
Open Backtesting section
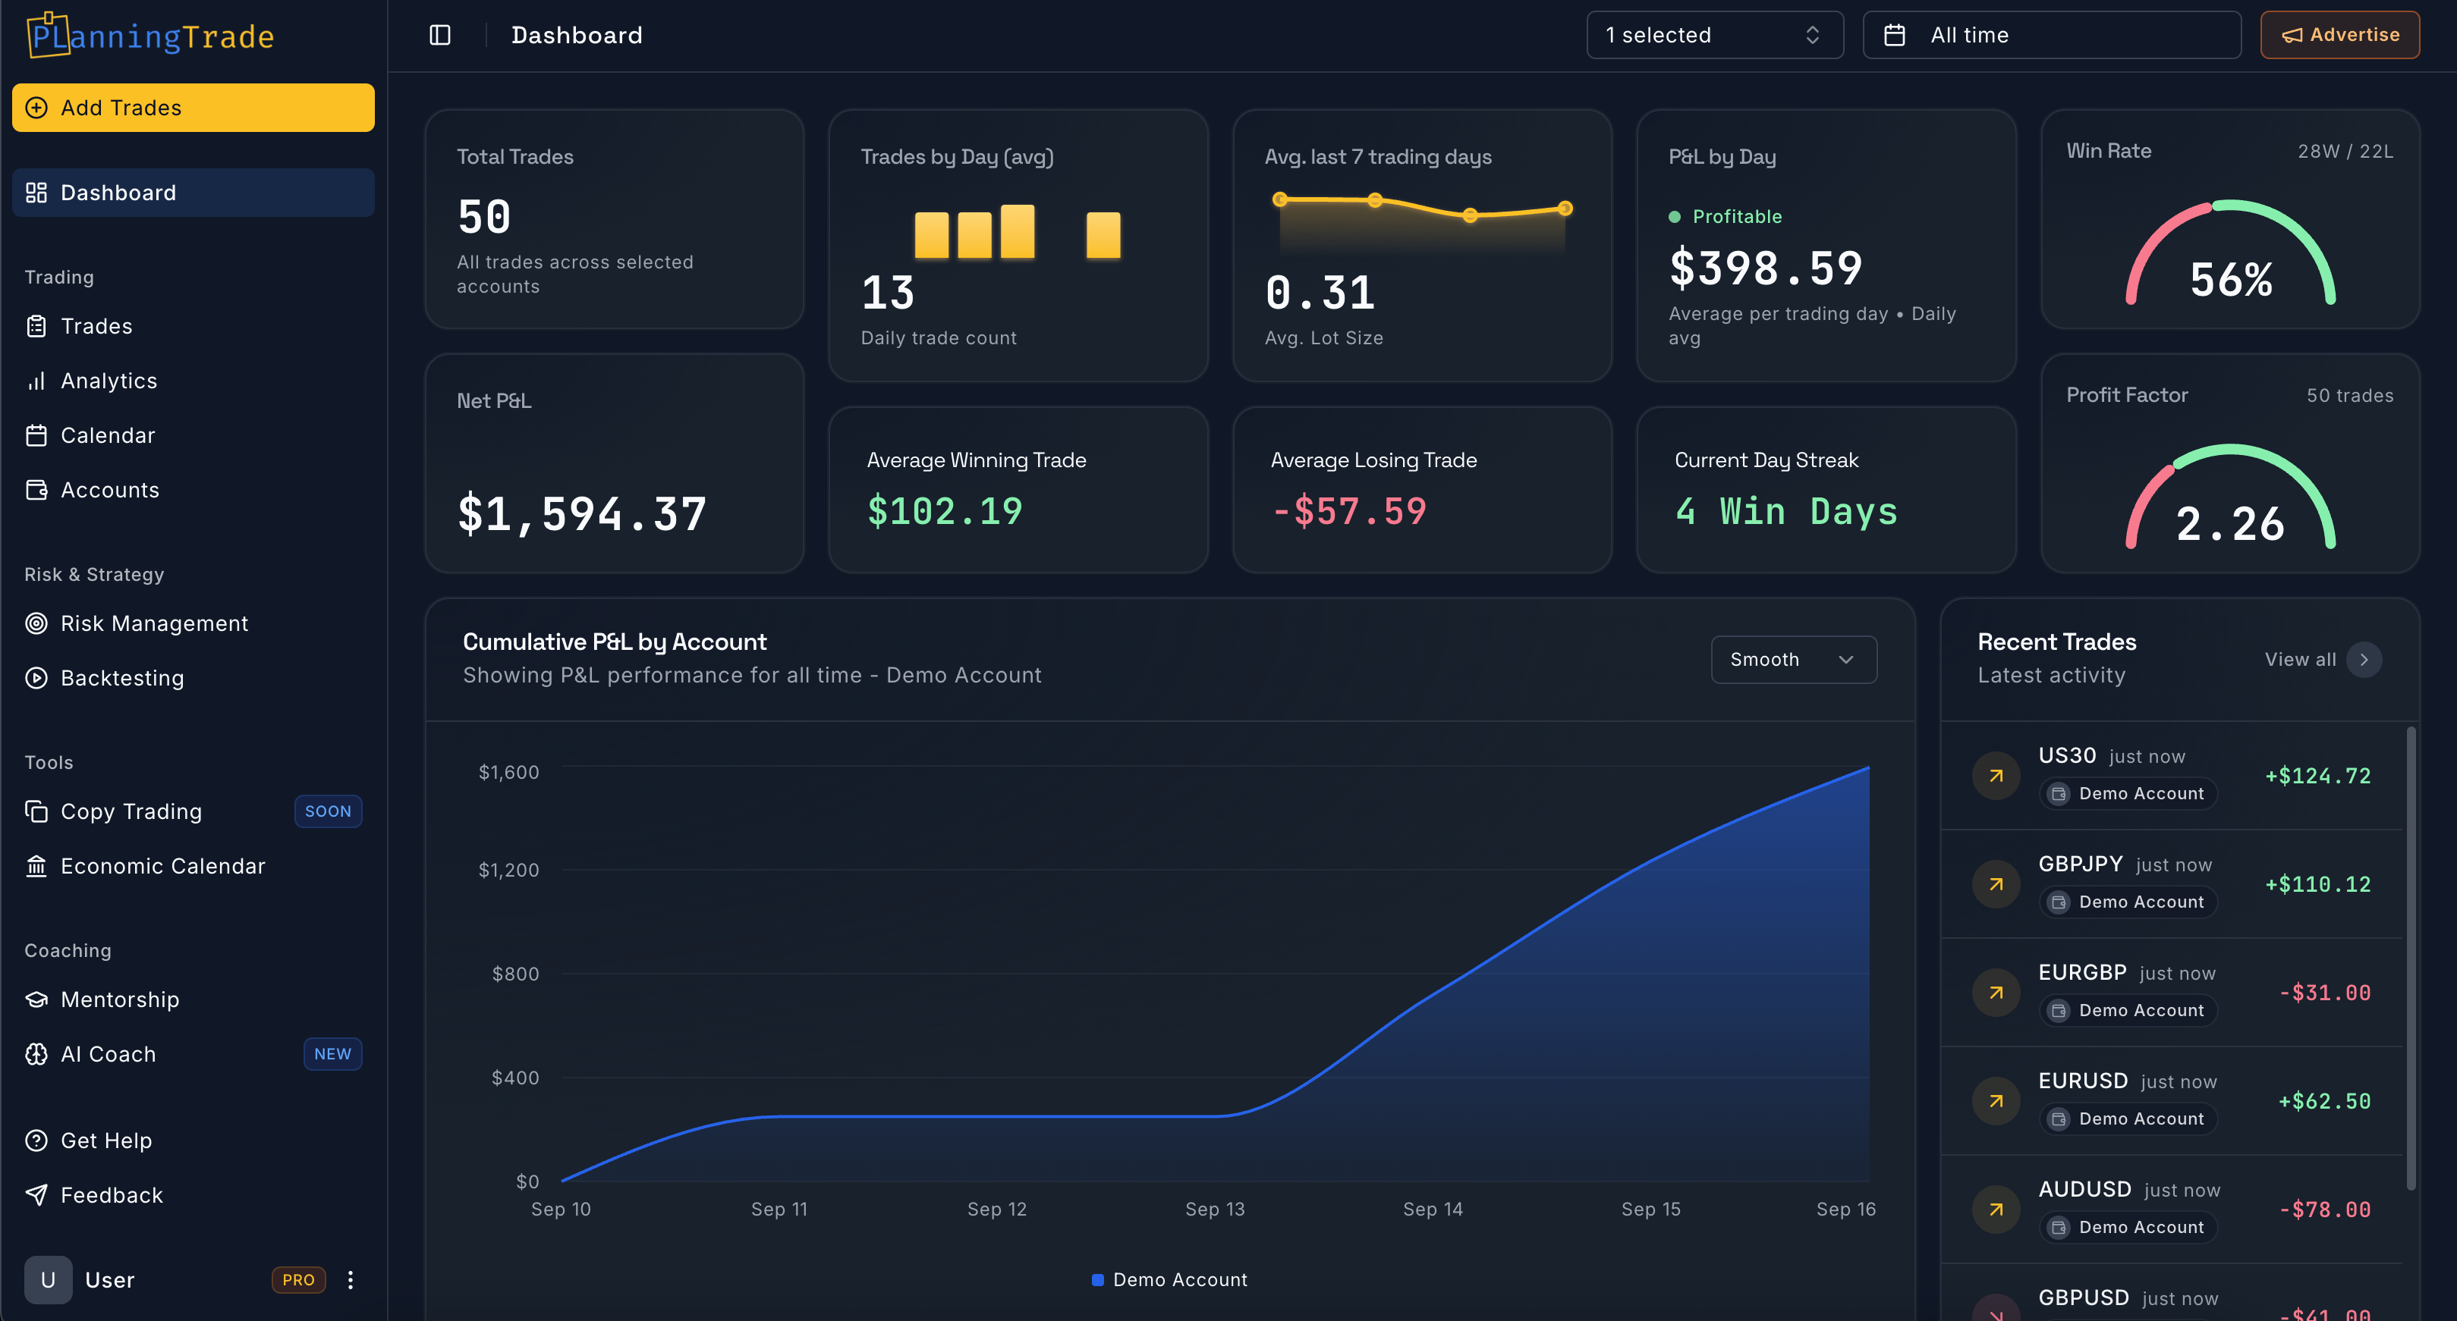click(x=193, y=678)
